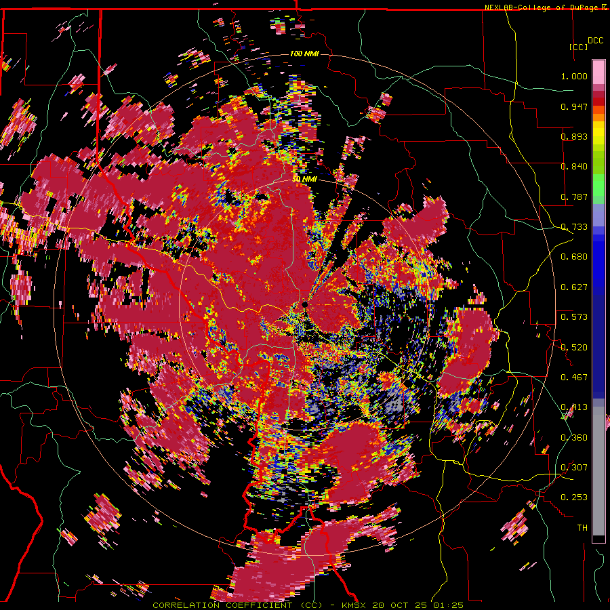The width and height of the screenshot is (610, 610).
Task: Click the 0.413 legend value
Action: (x=574, y=407)
